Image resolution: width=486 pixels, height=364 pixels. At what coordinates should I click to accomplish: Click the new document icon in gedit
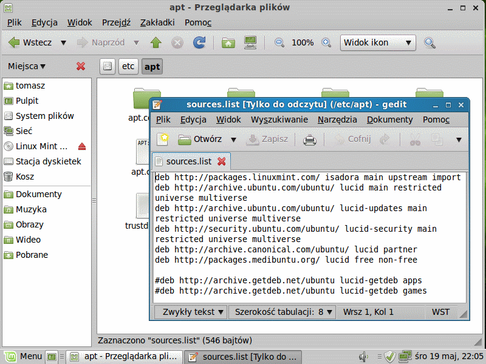pos(162,140)
